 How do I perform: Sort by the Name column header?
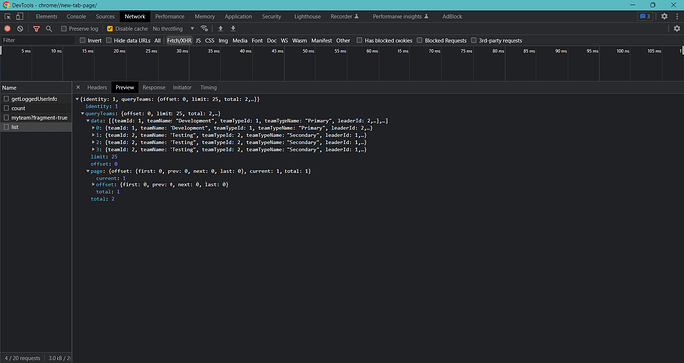[x=36, y=87]
